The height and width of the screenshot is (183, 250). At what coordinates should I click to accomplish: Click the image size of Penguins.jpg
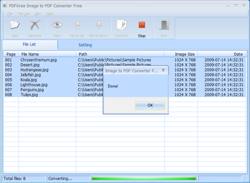pos(185,90)
